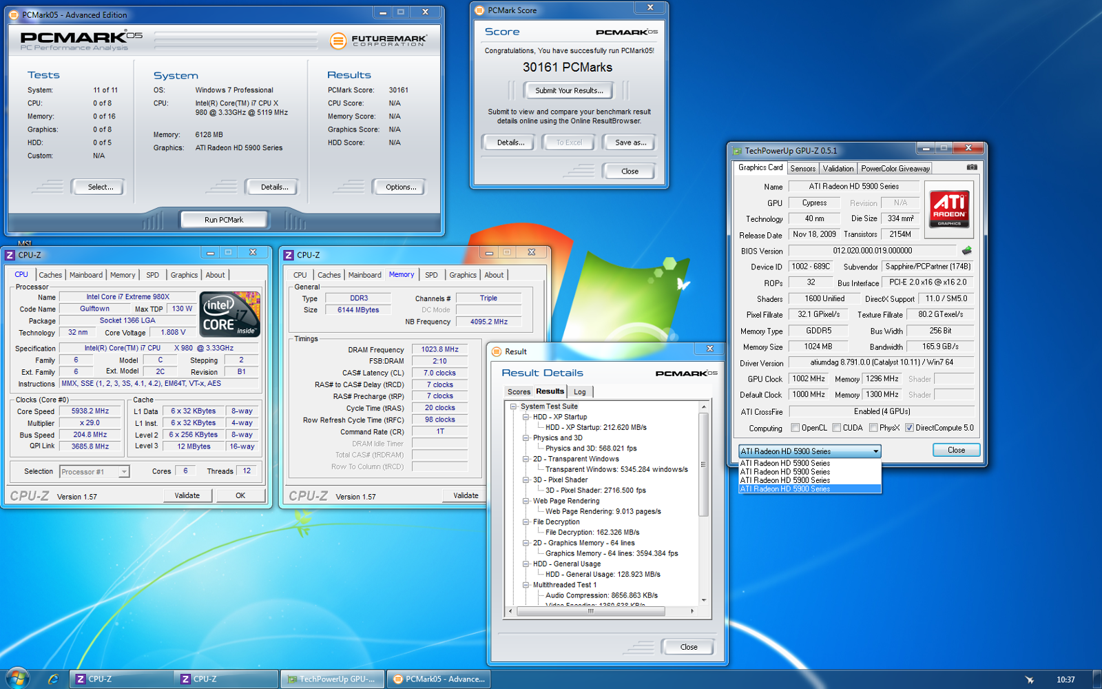Open the Mainboard tab in left CPU-Z
This screenshot has height=689, width=1102.
pyautogui.click(x=86, y=275)
